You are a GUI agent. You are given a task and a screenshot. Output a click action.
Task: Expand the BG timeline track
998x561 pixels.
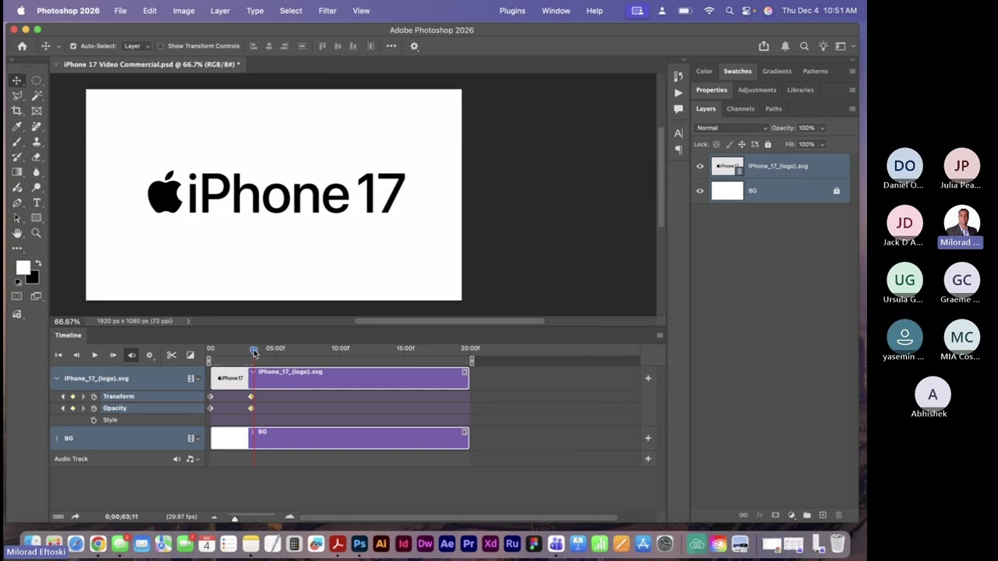click(56, 439)
